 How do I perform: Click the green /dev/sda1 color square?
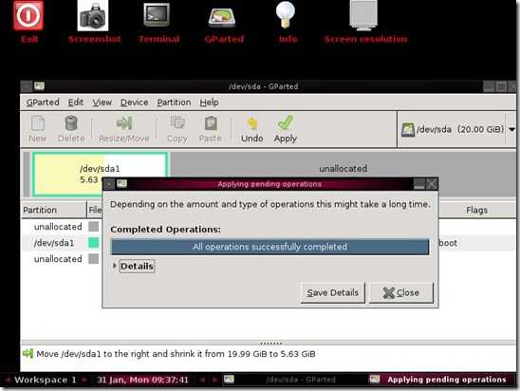[x=94, y=243]
